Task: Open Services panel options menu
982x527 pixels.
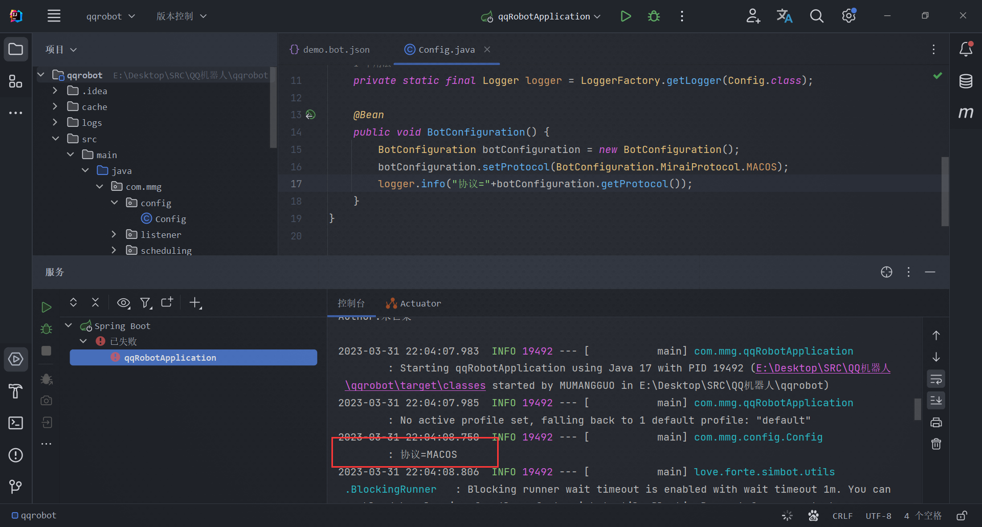Action: 908,272
